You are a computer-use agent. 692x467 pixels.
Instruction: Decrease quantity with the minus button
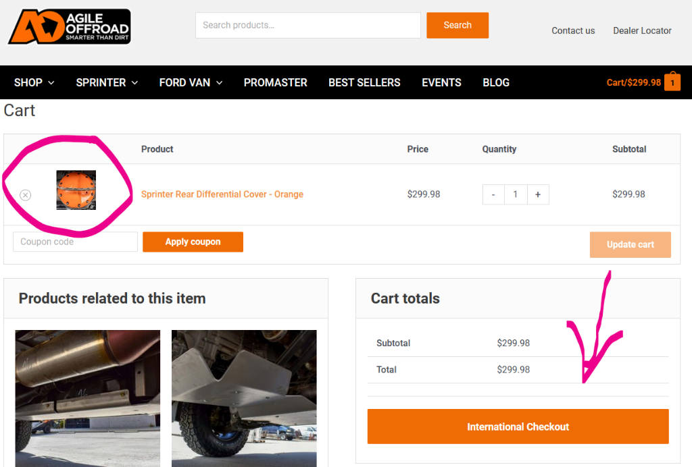(493, 194)
